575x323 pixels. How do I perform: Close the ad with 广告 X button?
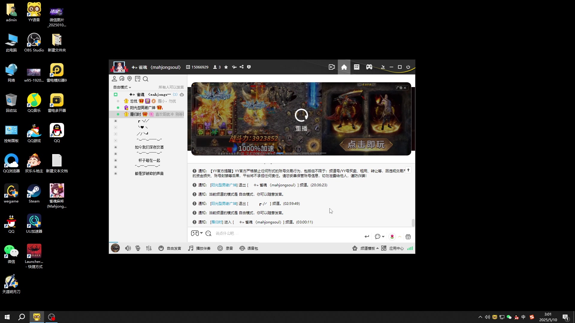[401, 88]
